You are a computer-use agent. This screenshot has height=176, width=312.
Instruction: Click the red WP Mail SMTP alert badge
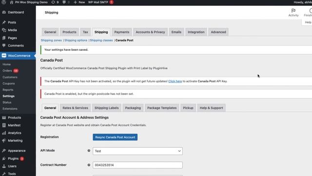click(112, 2)
